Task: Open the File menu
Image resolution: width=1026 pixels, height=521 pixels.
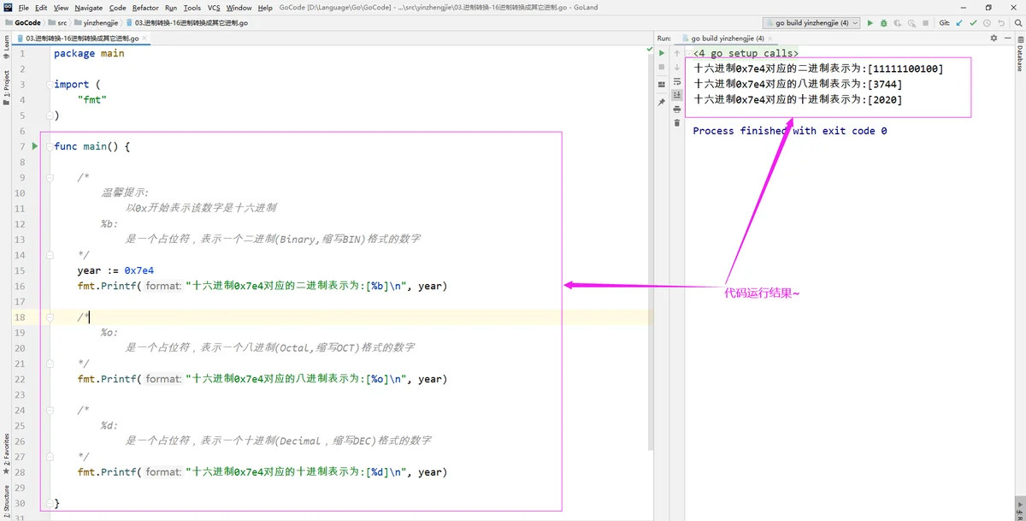Action: (x=24, y=8)
